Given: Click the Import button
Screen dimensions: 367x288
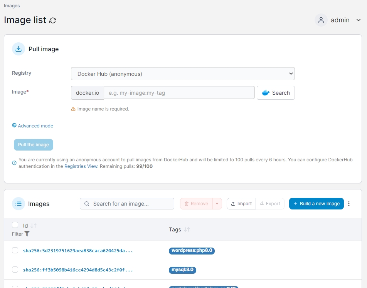Looking at the screenshot, I should pyautogui.click(x=241, y=204).
